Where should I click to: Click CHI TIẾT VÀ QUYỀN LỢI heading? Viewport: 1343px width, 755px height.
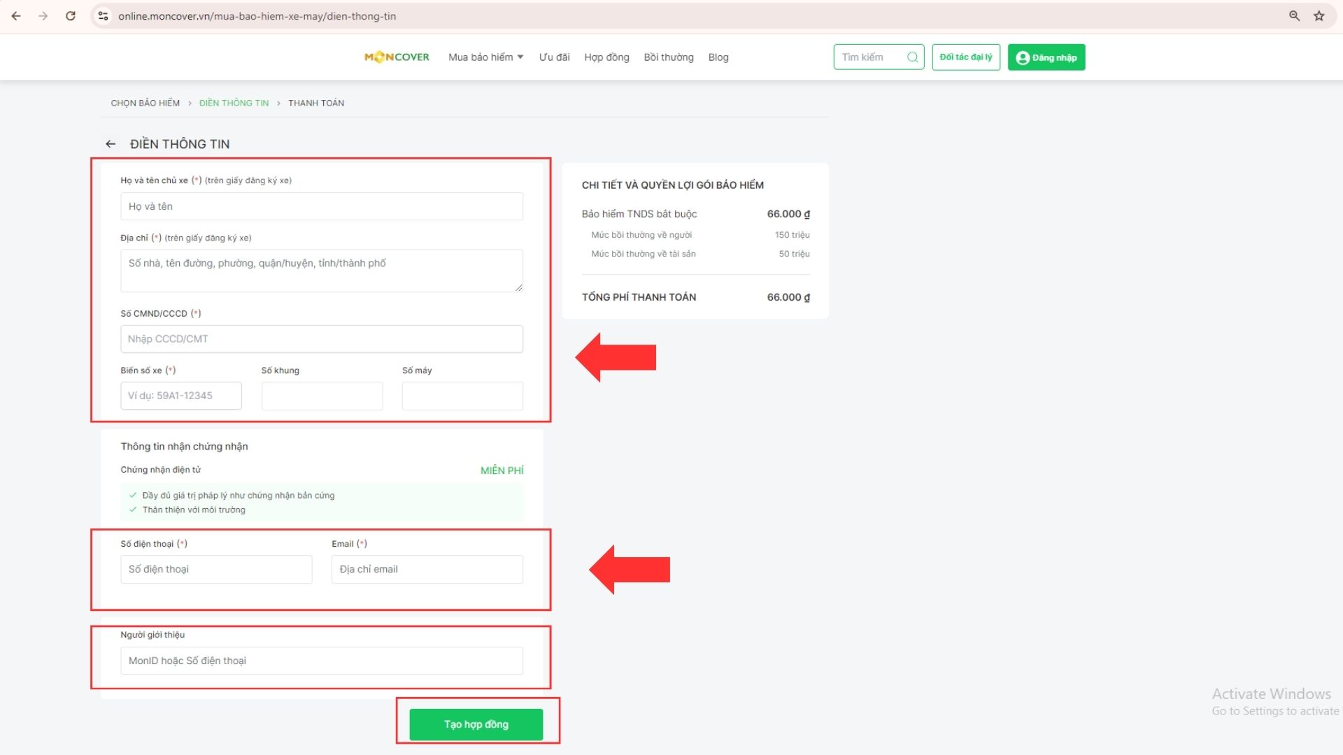click(673, 185)
